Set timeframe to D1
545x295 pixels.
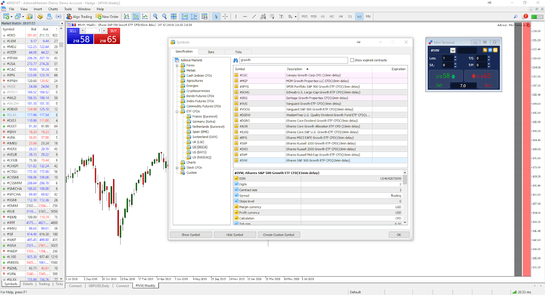(350, 16)
